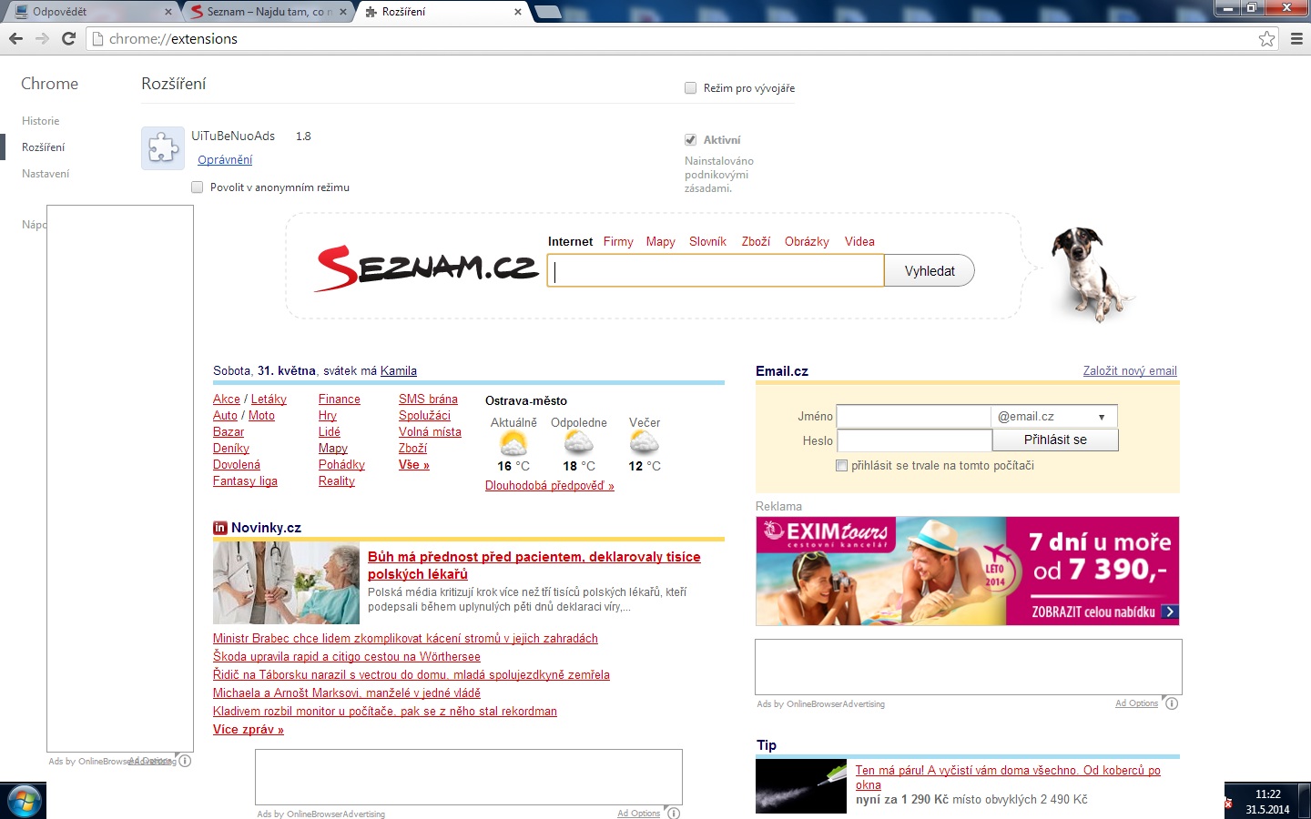Open Nastavení in Chrome sidebar
1311x819 pixels.
click(46, 174)
